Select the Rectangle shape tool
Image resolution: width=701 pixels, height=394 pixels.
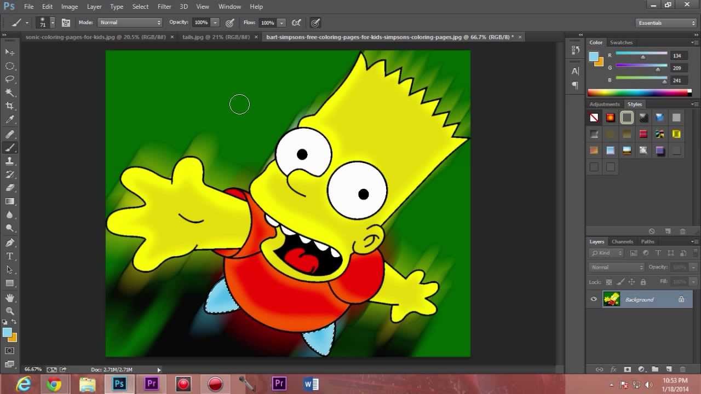[x=10, y=283]
